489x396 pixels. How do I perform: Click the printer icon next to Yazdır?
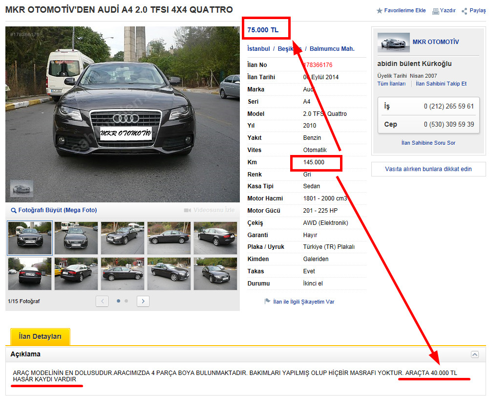pyautogui.click(x=435, y=11)
